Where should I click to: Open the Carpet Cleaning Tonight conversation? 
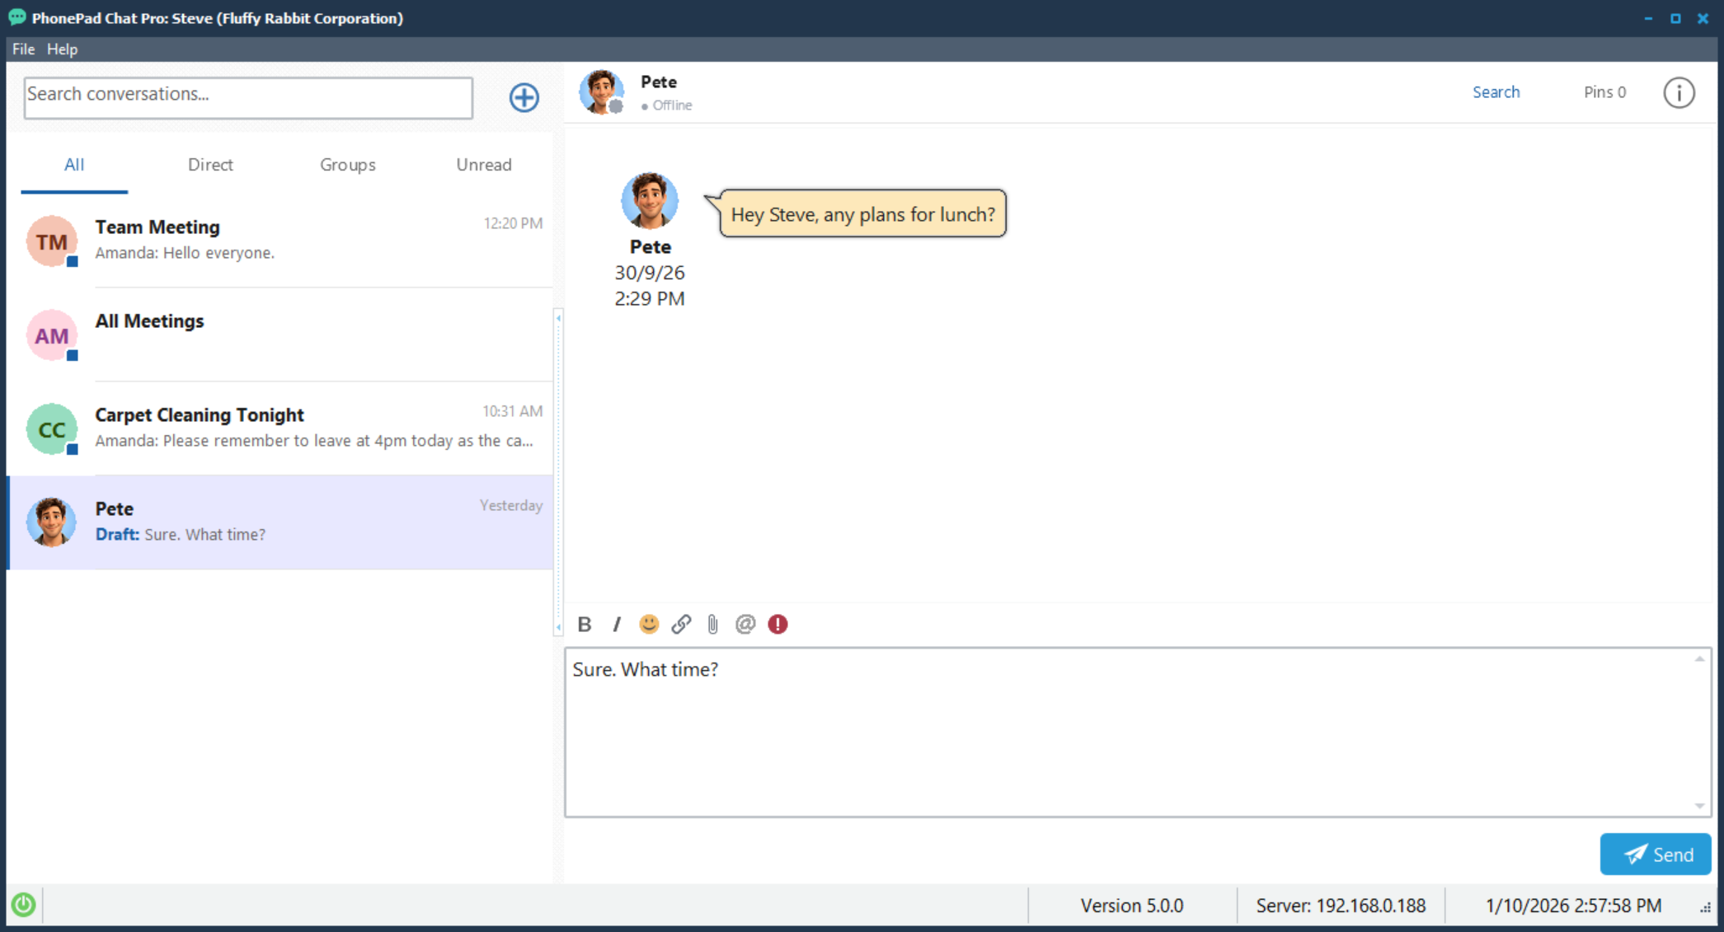pyautogui.click(x=280, y=429)
